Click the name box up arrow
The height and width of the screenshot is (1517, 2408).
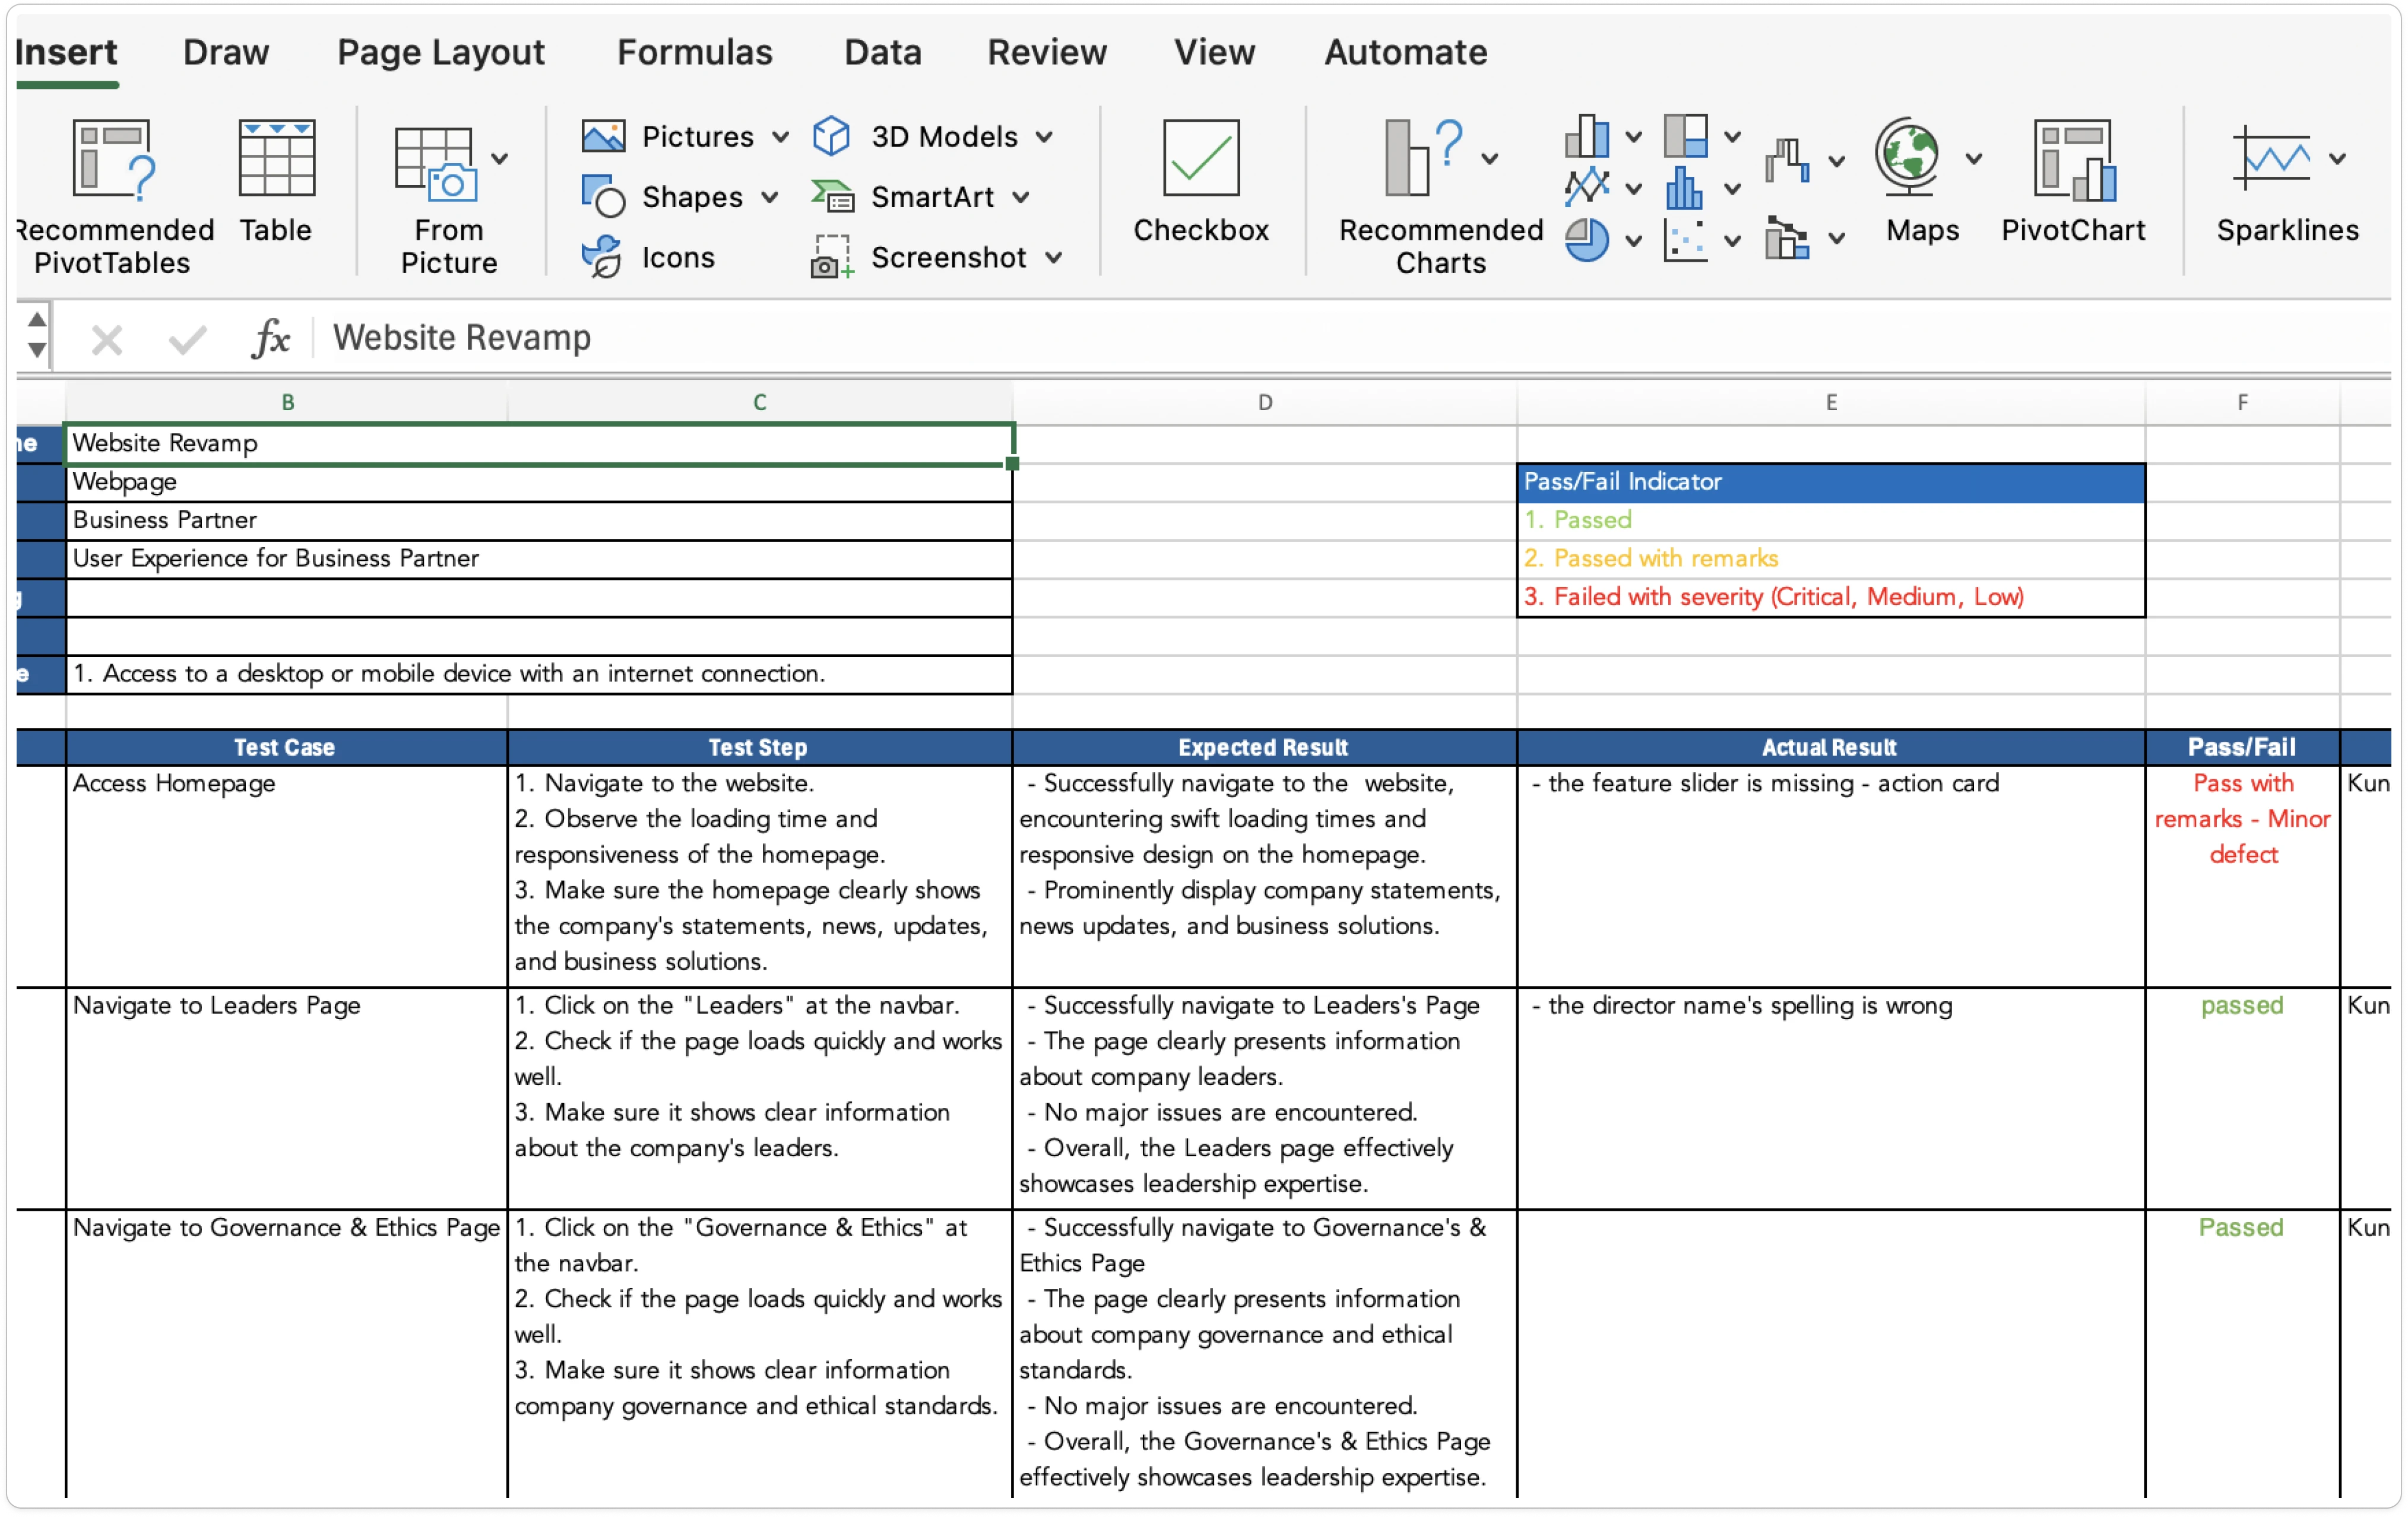point(37,320)
